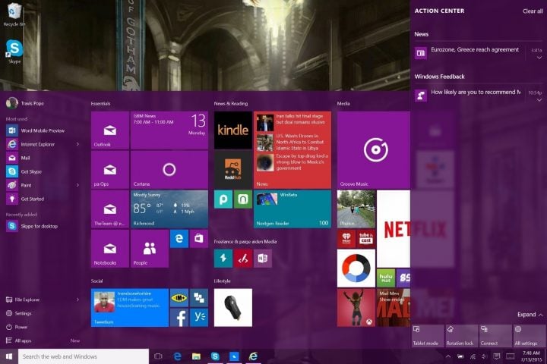This screenshot has width=547, height=364.
Task: Open the Recycle Bin desktop icon
Action: click(13, 14)
